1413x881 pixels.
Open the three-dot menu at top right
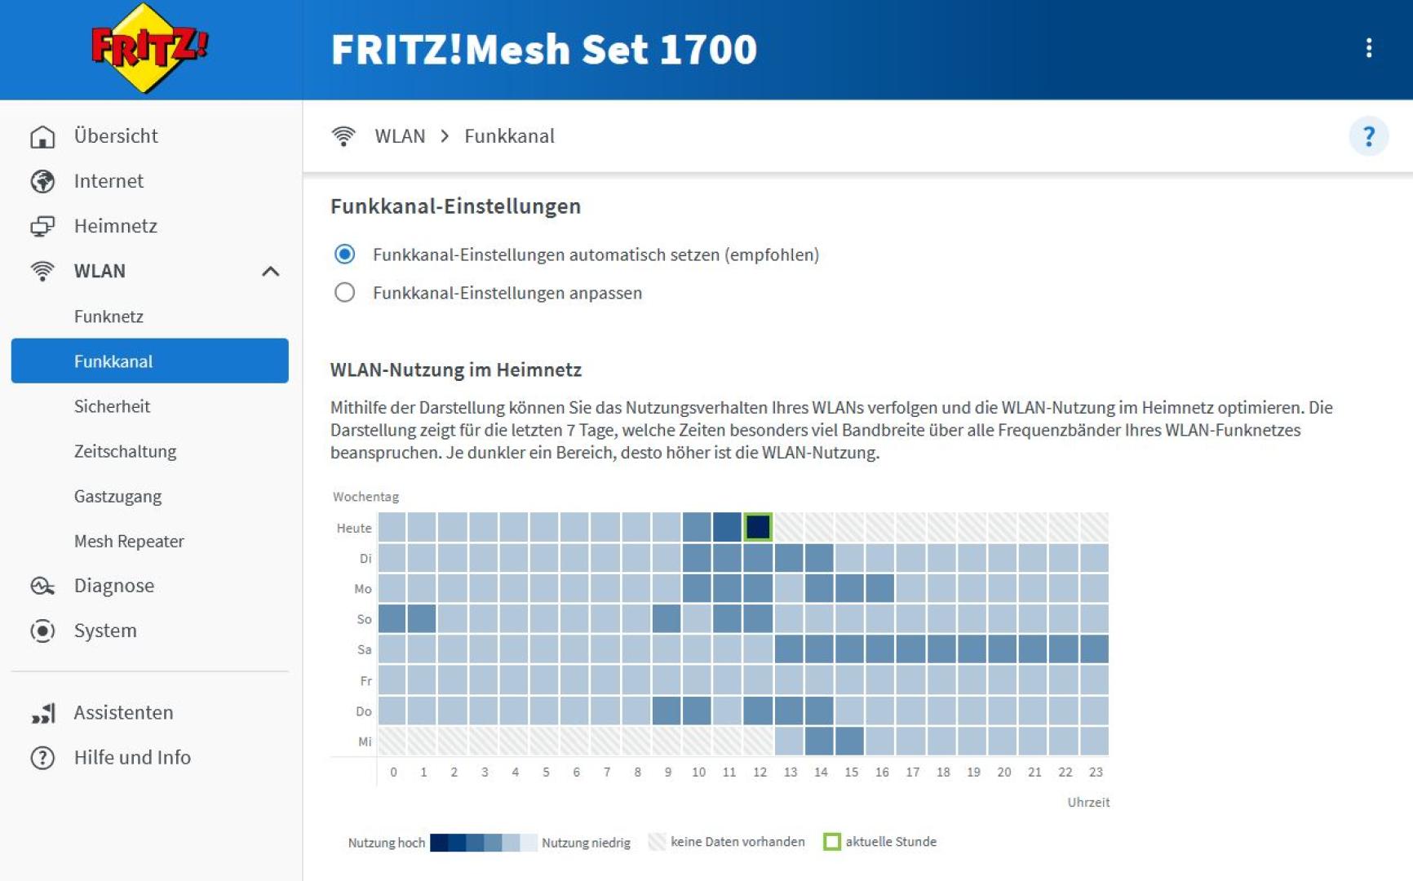pos(1368,48)
